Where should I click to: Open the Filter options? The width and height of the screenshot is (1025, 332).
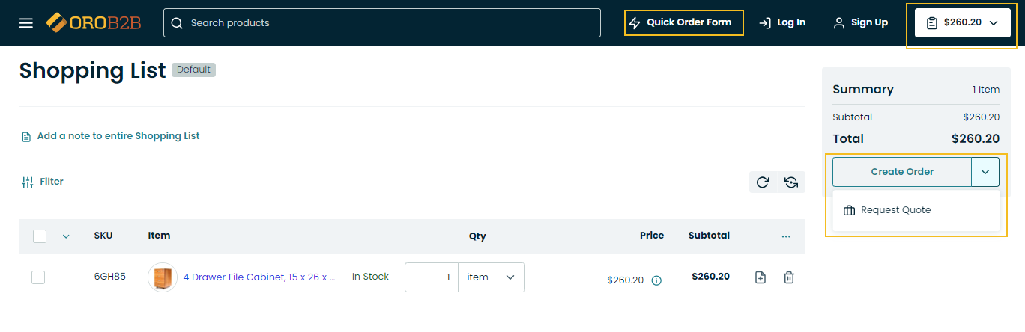tap(43, 182)
